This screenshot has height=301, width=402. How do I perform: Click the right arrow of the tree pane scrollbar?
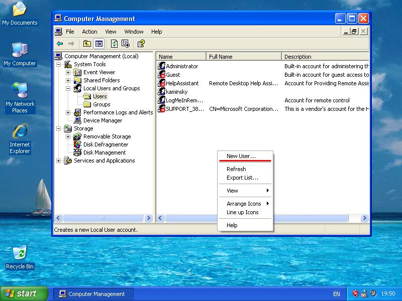tap(148, 218)
